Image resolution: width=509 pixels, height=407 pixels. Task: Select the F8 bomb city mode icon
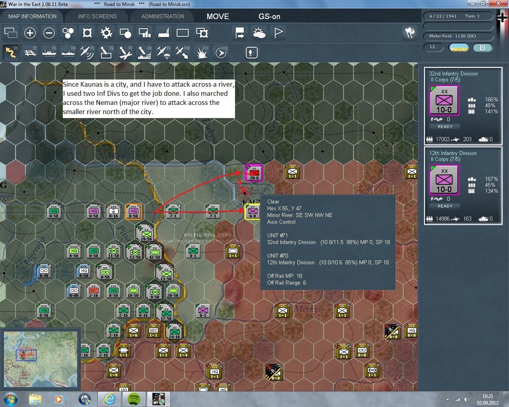(x=144, y=52)
